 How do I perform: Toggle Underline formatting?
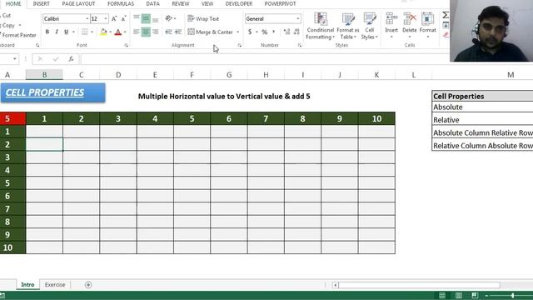click(66, 32)
